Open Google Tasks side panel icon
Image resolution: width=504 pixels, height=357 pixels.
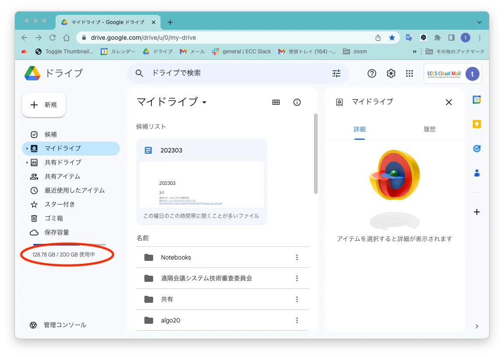tap(477, 149)
